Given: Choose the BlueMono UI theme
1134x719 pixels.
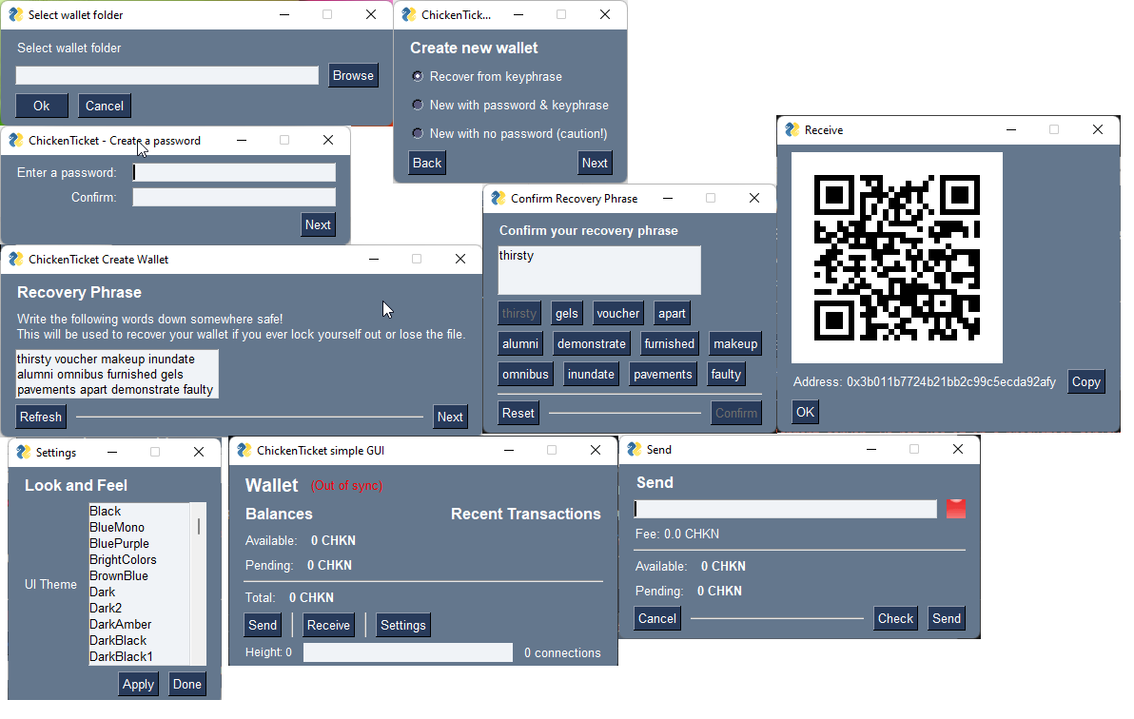Looking at the screenshot, I should click(x=139, y=527).
